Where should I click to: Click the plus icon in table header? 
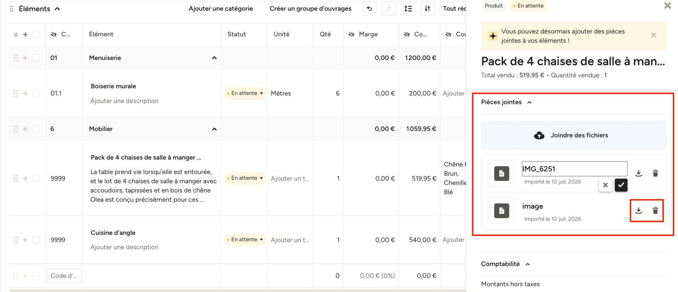[25, 35]
